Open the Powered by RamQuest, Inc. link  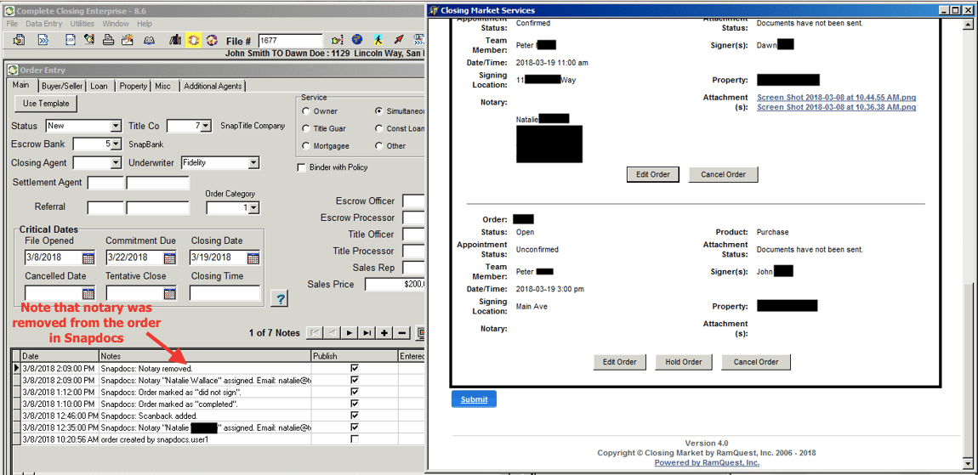[707, 462]
